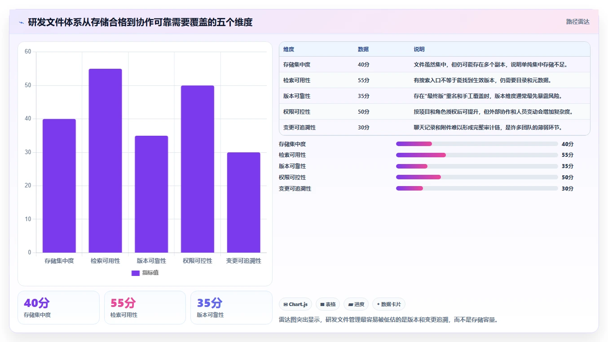Toggle the 指标值 legend swatch
The height and width of the screenshot is (342, 608).
[136, 273]
